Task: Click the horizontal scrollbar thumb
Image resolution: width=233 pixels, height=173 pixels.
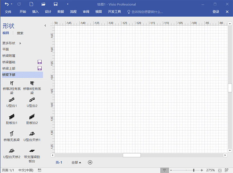Action: click(x=132, y=155)
